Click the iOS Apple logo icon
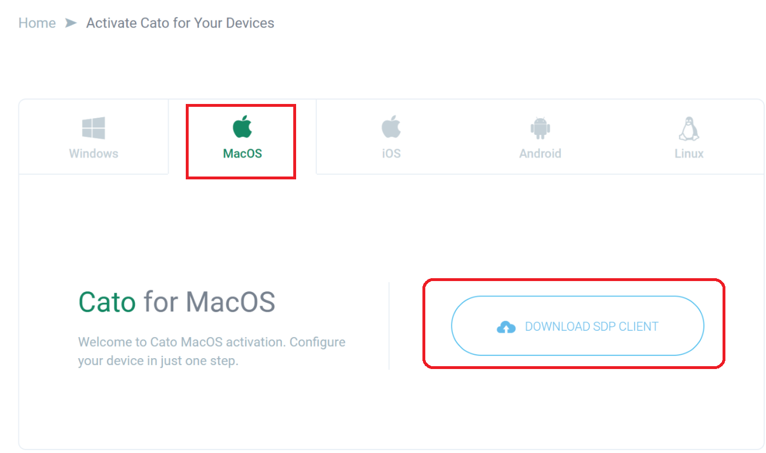Viewport: 766px width, 453px height. tap(390, 127)
